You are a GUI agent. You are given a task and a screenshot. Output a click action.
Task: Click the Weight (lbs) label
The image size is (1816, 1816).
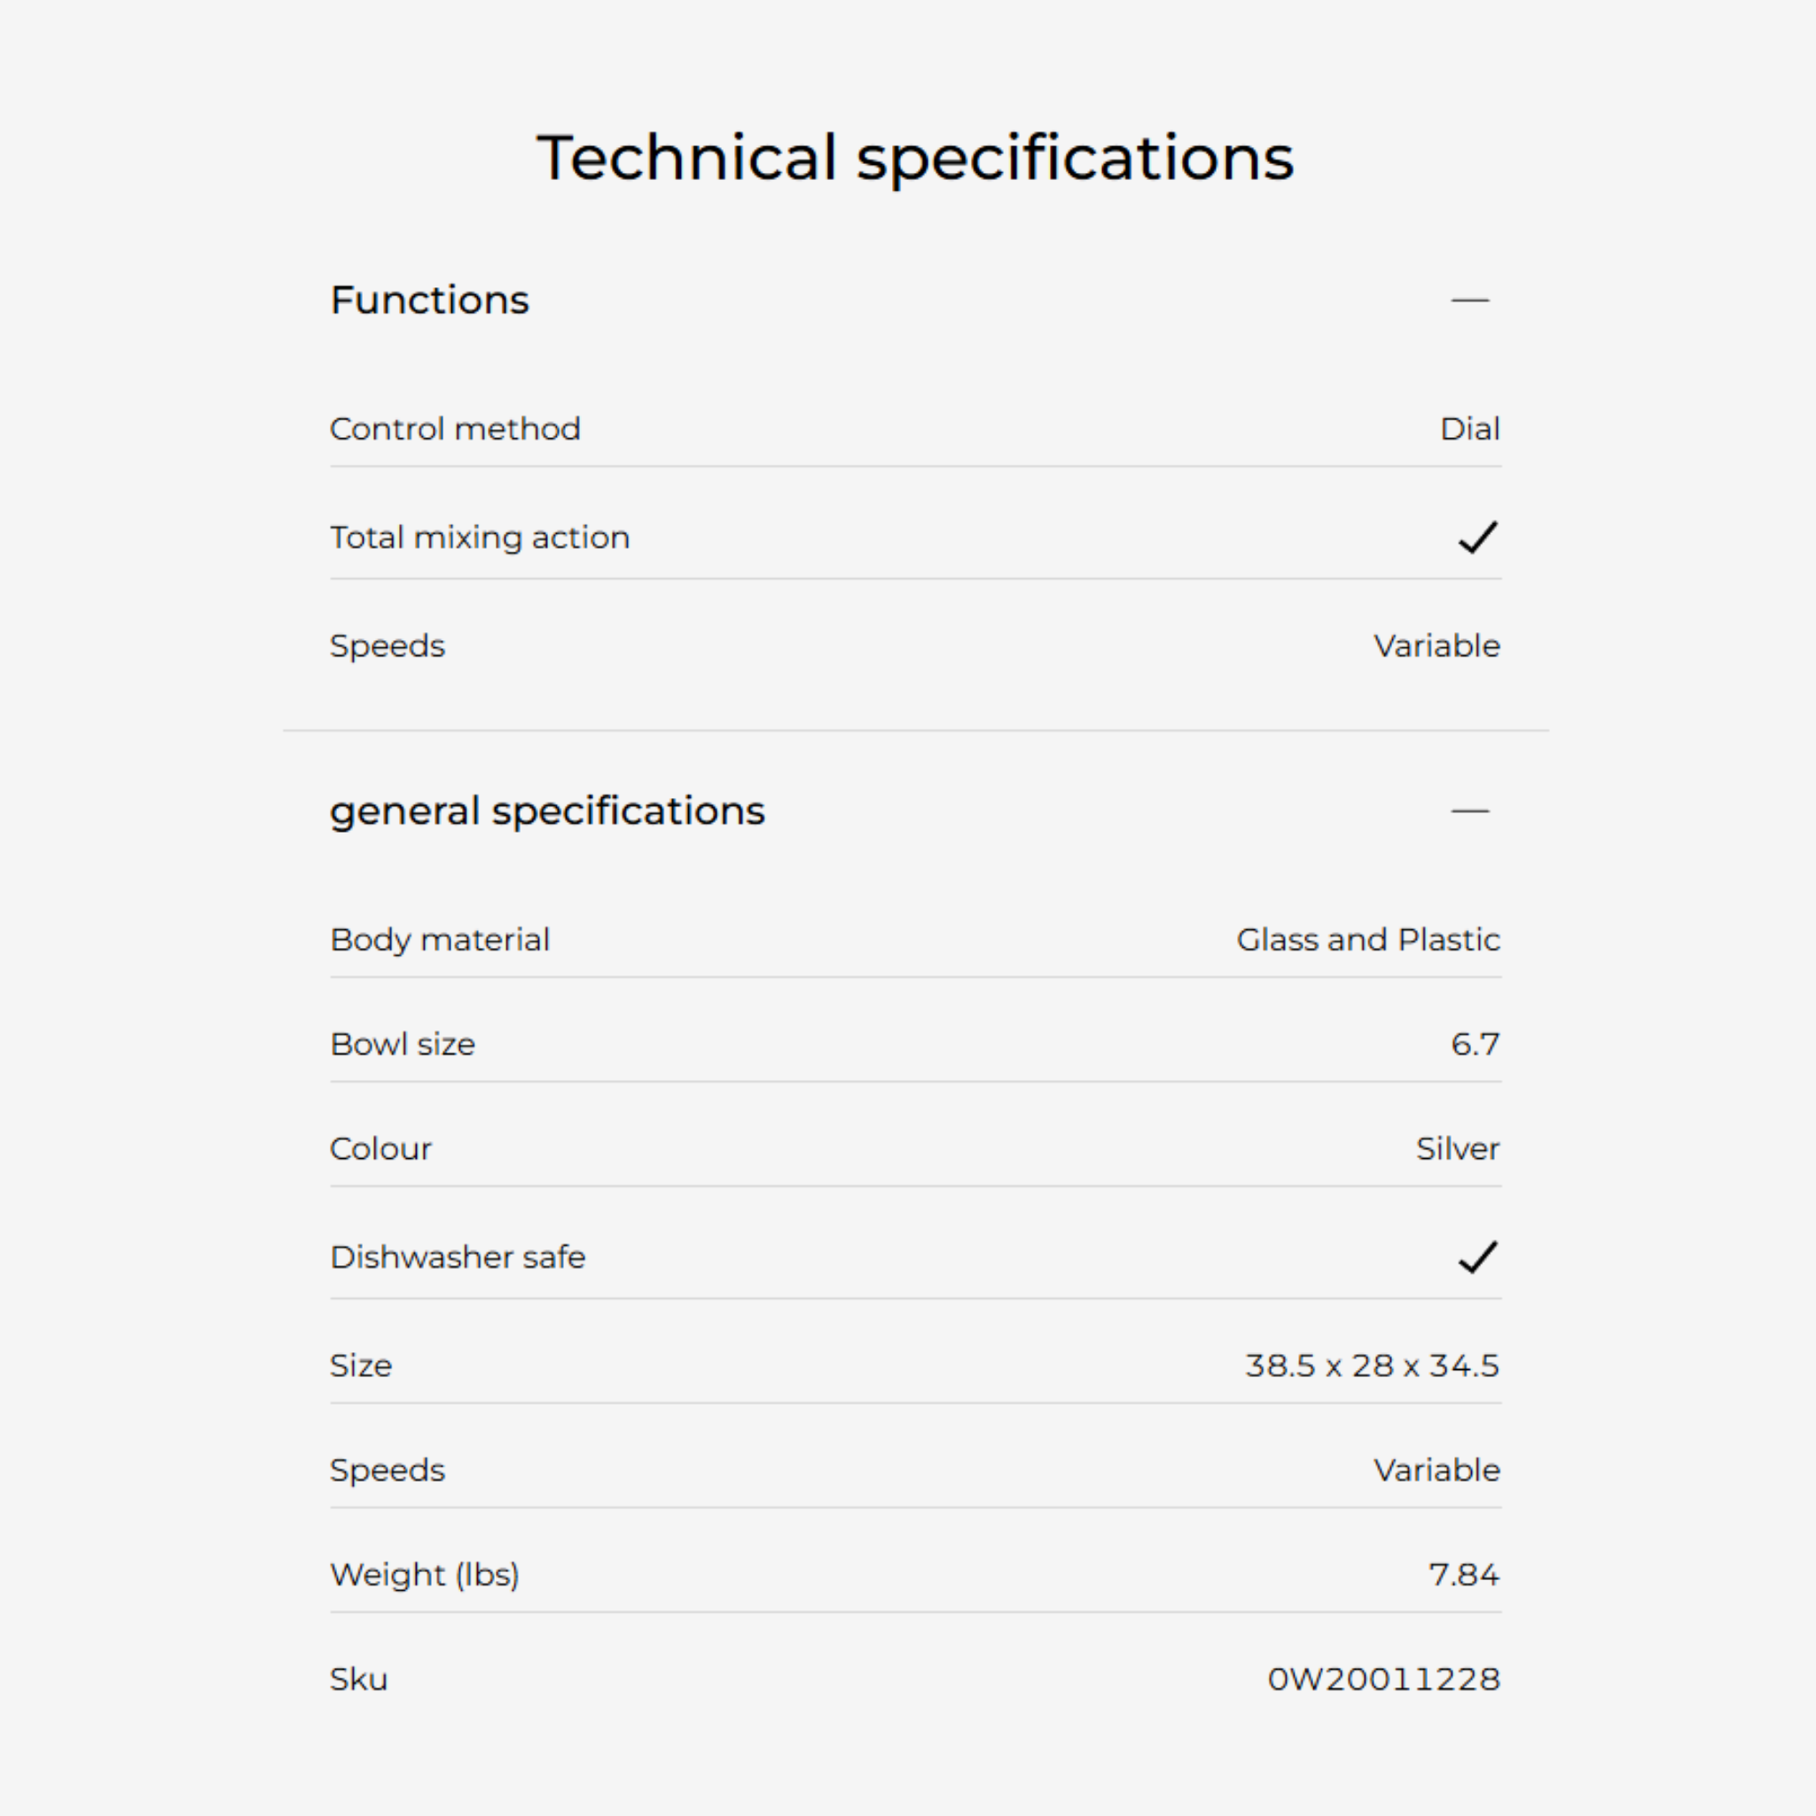click(x=425, y=1575)
